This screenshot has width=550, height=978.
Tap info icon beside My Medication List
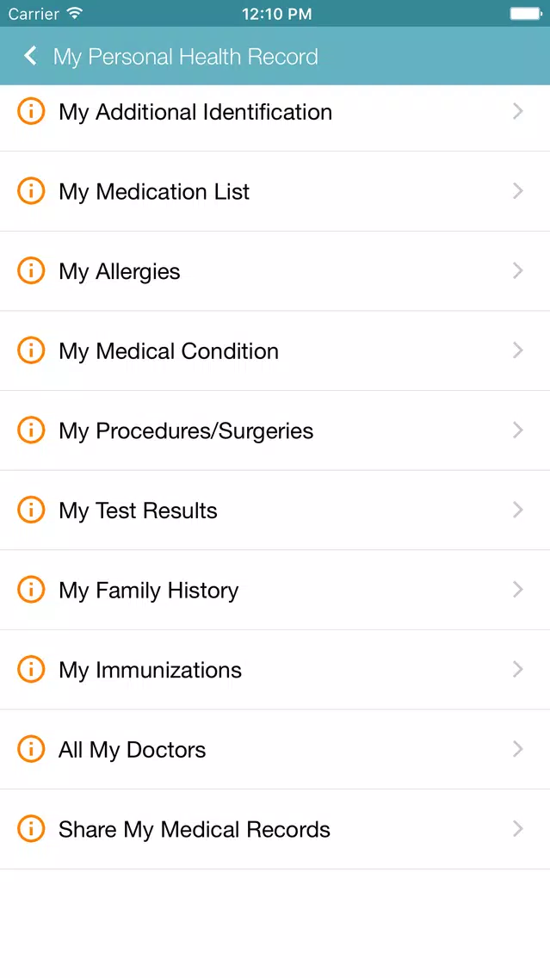pos(31,190)
